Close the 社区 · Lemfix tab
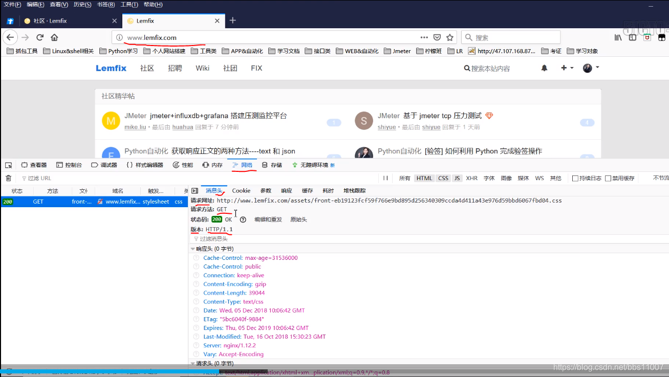Viewport: 669px width, 377px height. (115, 21)
